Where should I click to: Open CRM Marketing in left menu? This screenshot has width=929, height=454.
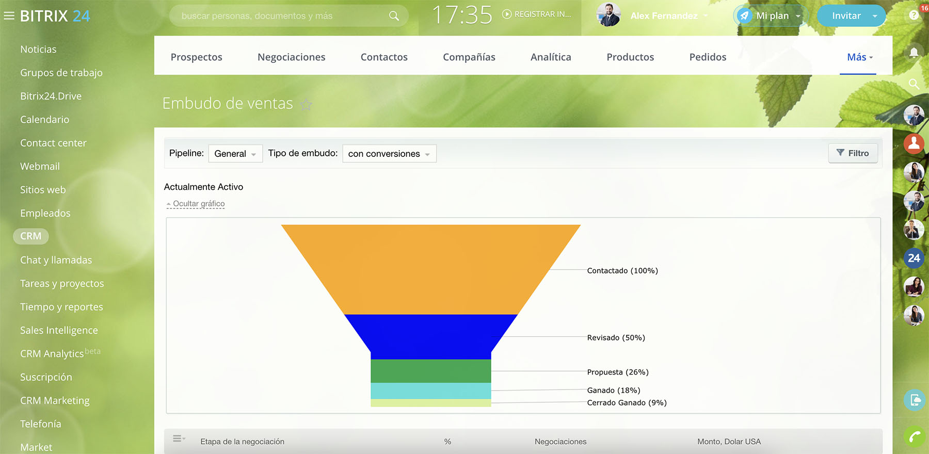pyautogui.click(x=55, y=400)
